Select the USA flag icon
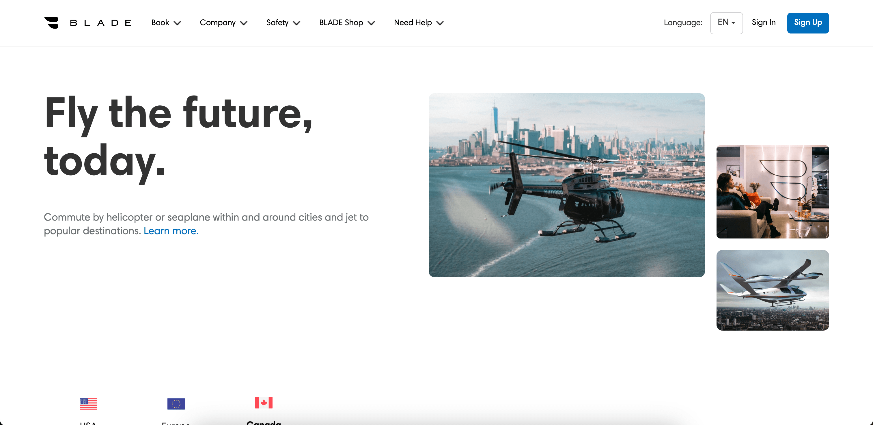The image size is (873, 425). click(x=88, y=404)
